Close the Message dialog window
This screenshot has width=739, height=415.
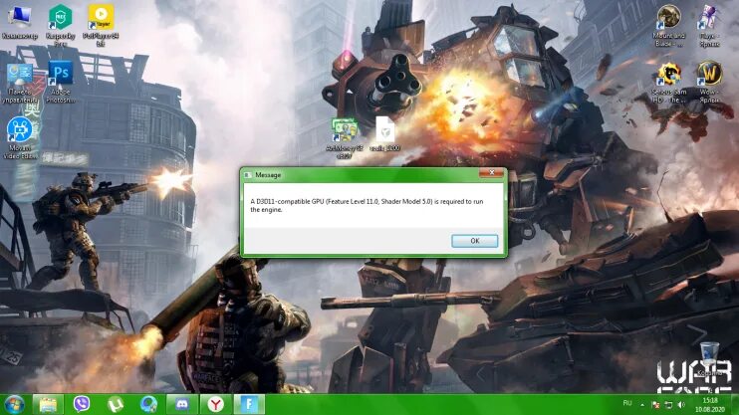pyautogui.click(x=492, y=173)
